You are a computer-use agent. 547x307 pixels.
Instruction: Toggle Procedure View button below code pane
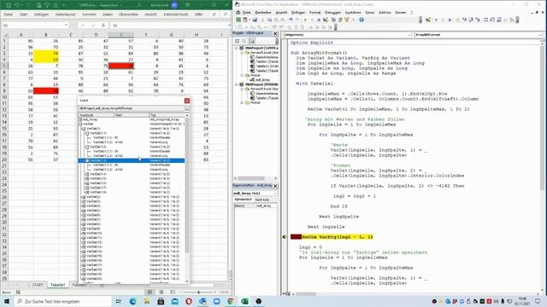284,294
